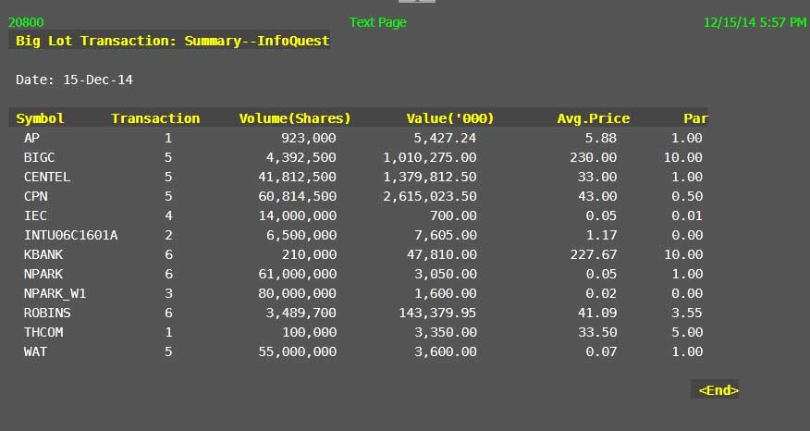Sort by Volume(Shares) column header

click(x=295, y=118)
